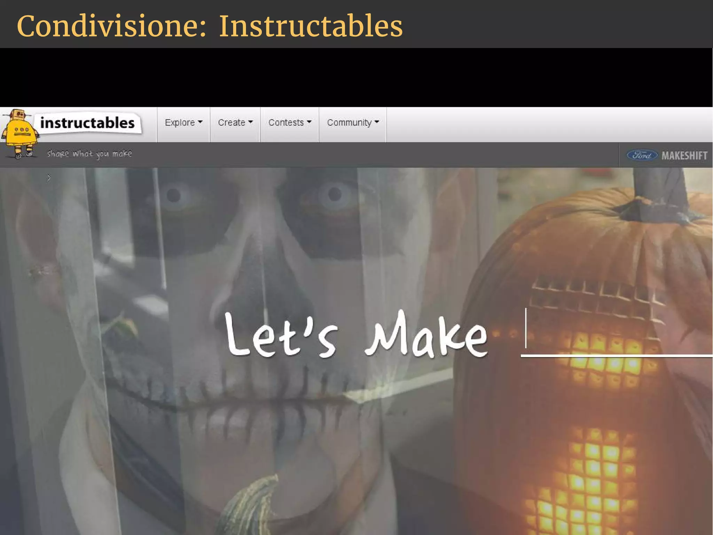Image resolution: width=713 pixels, height=535 pixels.
Task: Open the Create dropdown menu
Action: (235, 123)
